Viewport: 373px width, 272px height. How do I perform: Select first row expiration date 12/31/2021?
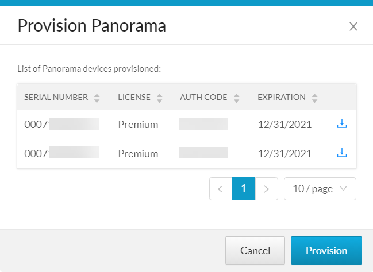pyautogui.click(x=284, y=124)
